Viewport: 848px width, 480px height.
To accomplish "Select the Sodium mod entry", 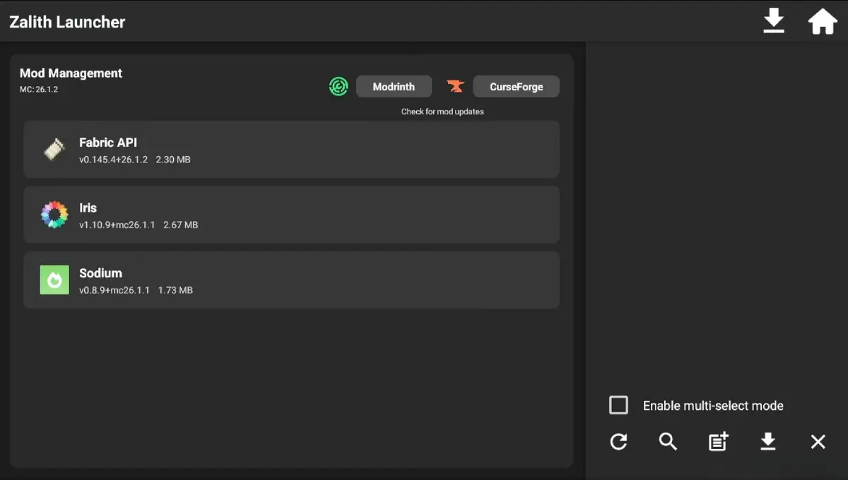I will pyautogui.click(x=291, y=280).
